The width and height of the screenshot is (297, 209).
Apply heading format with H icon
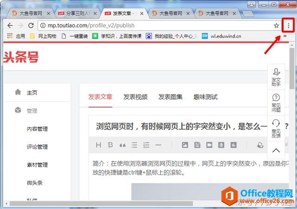pyautogui.click(x=98, y=145)
